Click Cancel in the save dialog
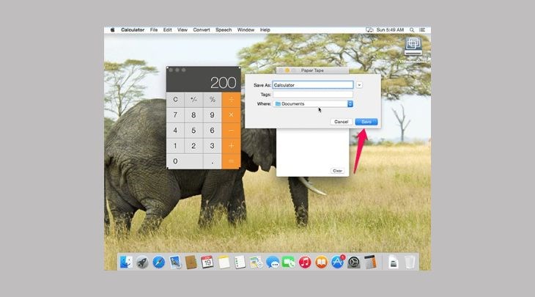Image resolution: width=535 pixels, height=297 pixels. point(342,122)
